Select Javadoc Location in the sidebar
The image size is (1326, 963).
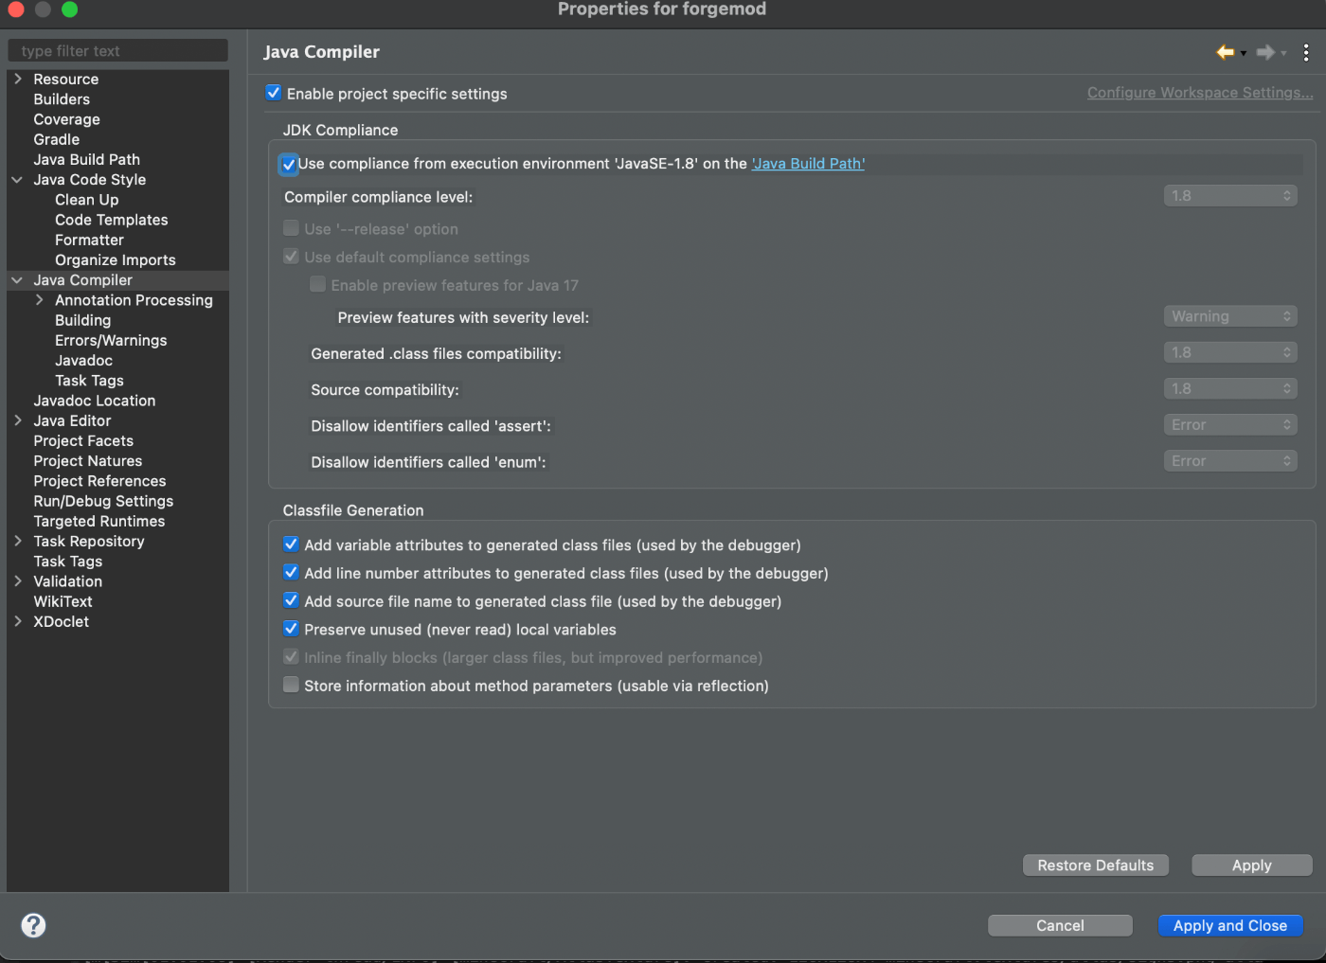94,400
